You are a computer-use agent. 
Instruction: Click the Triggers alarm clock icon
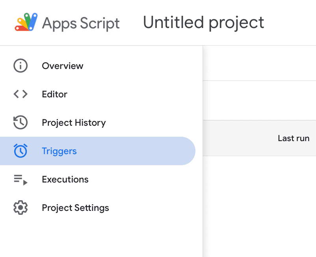coord(20,151)
